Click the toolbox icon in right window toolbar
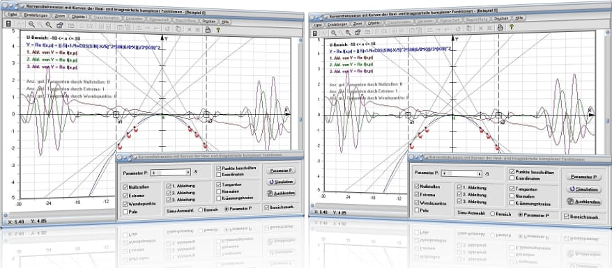 tap(358, 32)
